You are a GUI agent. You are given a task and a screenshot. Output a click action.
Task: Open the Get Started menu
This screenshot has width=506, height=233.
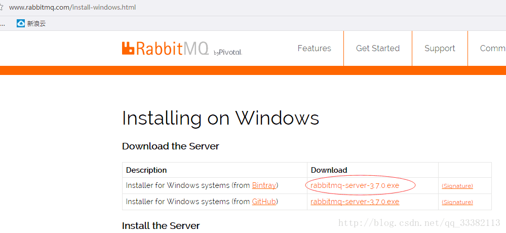coord(378,49)
